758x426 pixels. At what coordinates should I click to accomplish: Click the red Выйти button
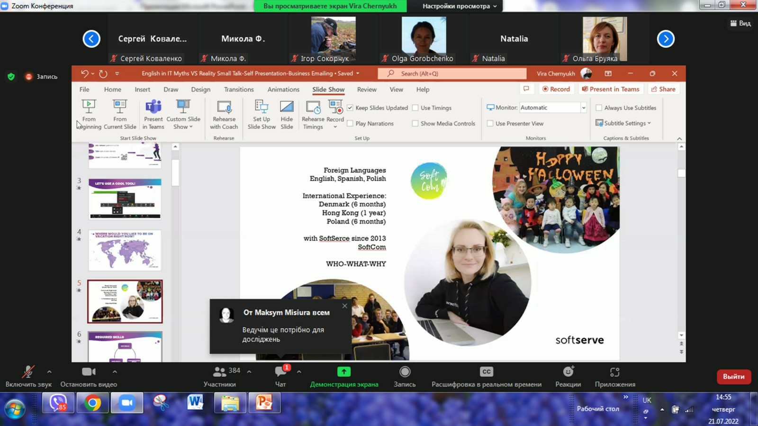pyautogui.click(x=733, y=377)
